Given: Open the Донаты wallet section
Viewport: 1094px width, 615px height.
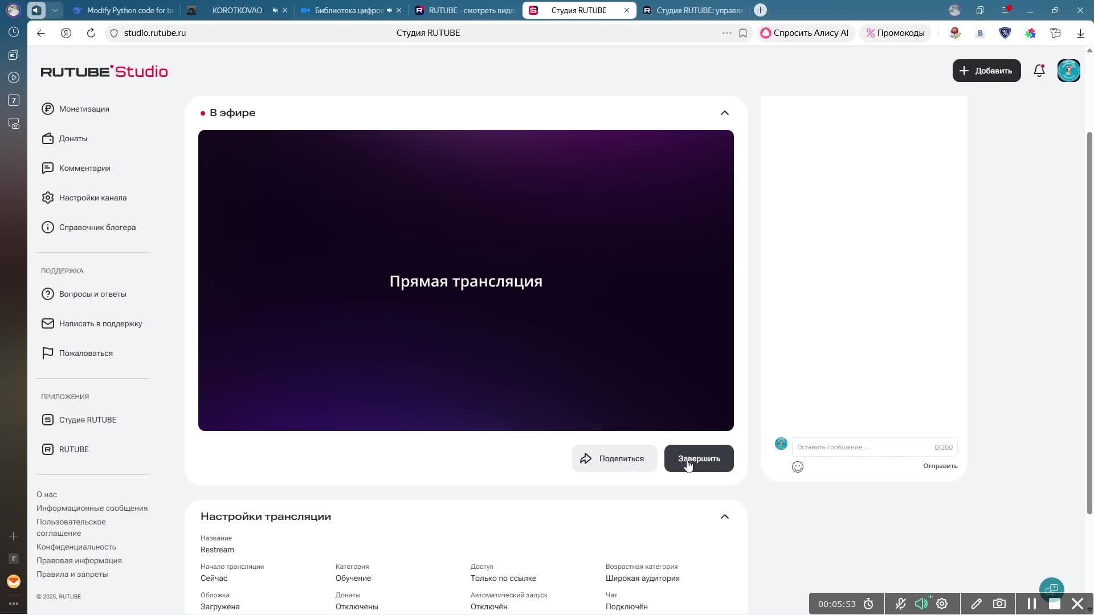Looking at the screenshot, I should tap(73, 138).
